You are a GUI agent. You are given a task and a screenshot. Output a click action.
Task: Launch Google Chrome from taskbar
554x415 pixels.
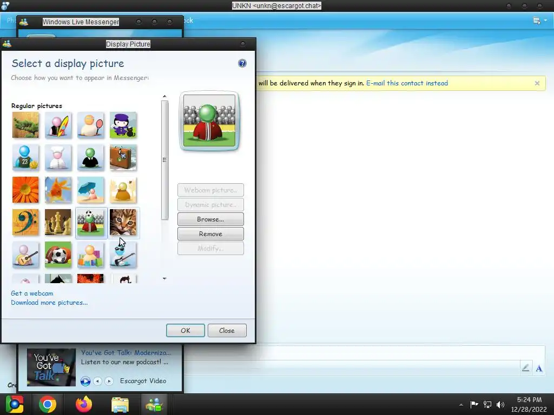pos(48,404)
